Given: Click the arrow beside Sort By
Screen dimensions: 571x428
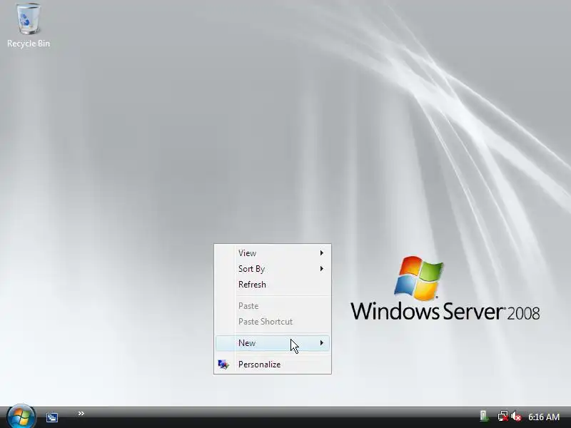Looking at the screenshot, I should coord(322,269).
